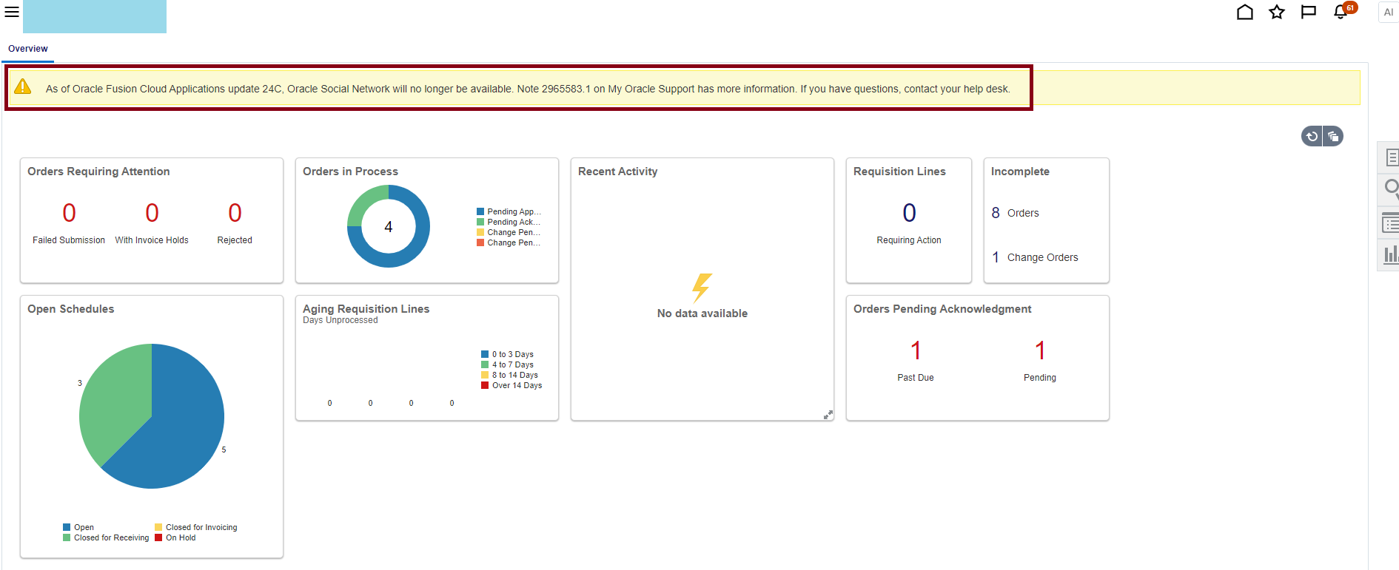Click the Orders in Process donut total 4
1399x570 pixels.
389,227
